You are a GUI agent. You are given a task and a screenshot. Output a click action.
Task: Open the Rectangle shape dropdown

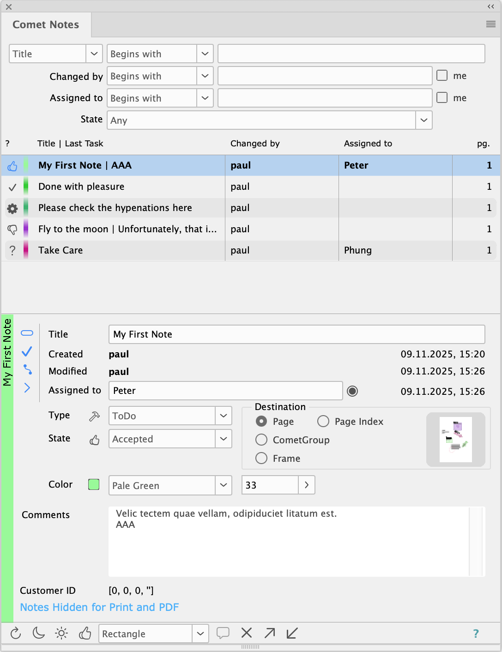(200, 634)
